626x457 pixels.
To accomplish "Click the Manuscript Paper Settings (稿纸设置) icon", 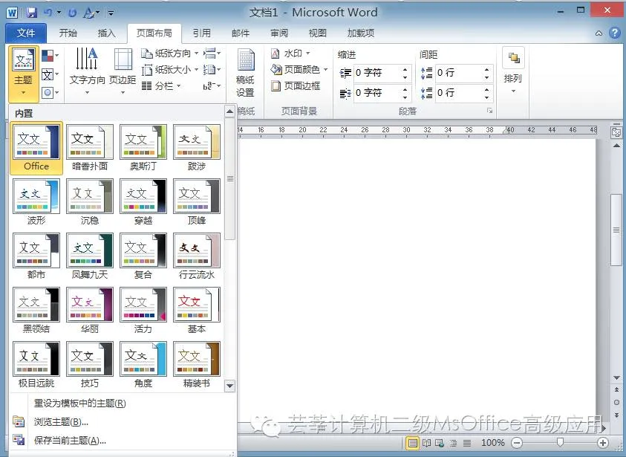I will 245,73.
